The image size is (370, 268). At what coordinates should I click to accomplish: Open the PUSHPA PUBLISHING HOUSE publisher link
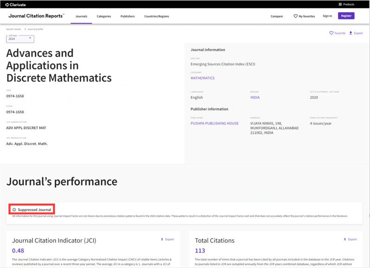[x=214, y=123]
